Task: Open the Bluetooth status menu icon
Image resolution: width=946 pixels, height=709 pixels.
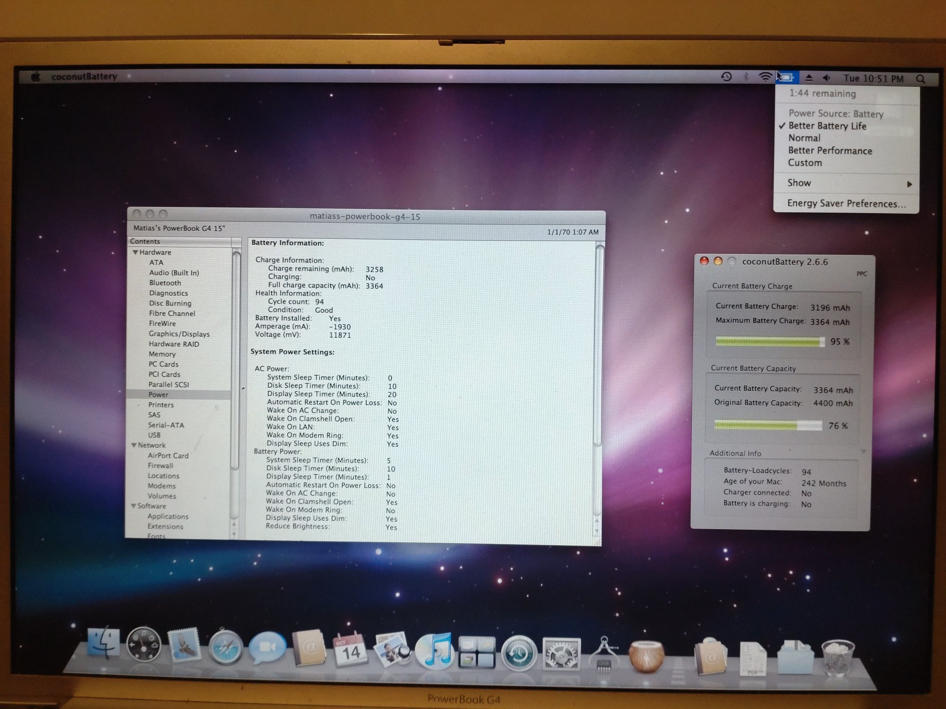Action: click(746, 77)
